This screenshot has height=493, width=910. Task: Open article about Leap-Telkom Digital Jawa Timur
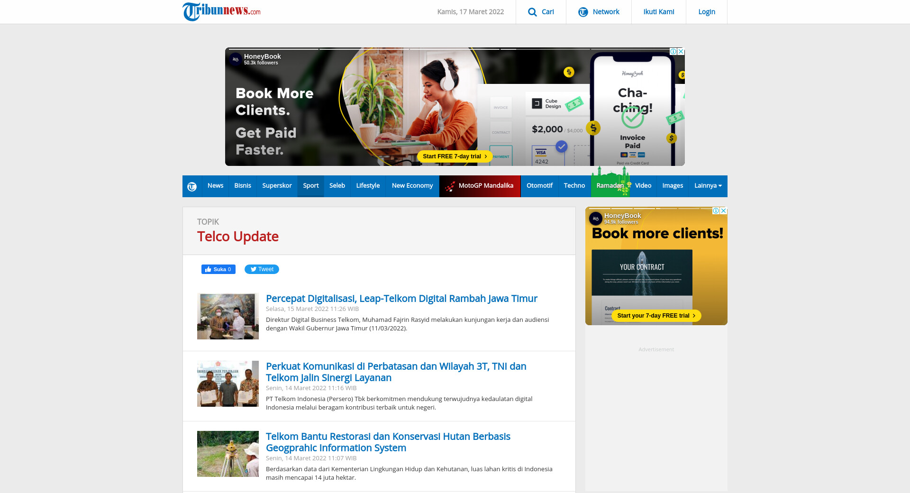[x=401, y=299]
